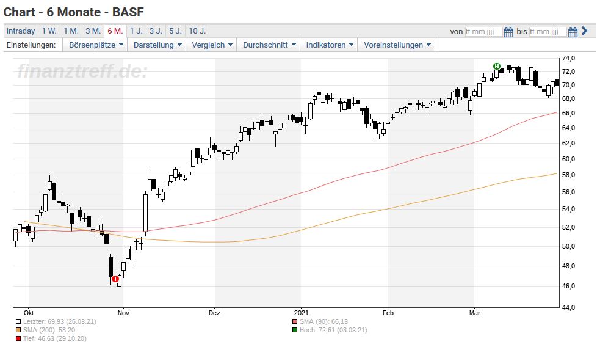The height and width of the screenshot is (347, 600).
Task: Open the Durchschnitt dropdown
Action: pyautogui.click(x=269, y=45)
